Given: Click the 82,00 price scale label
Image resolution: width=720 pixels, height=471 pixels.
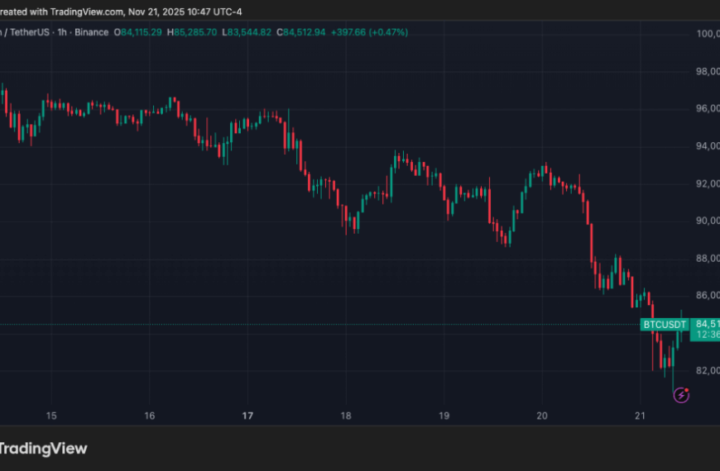Looking at the screenshot, I should click(x=708, y=370).
